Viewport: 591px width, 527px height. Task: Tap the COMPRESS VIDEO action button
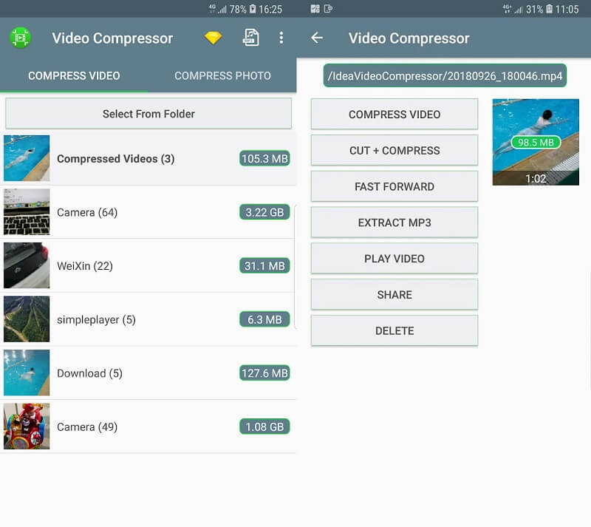click(x=394, y=114)
